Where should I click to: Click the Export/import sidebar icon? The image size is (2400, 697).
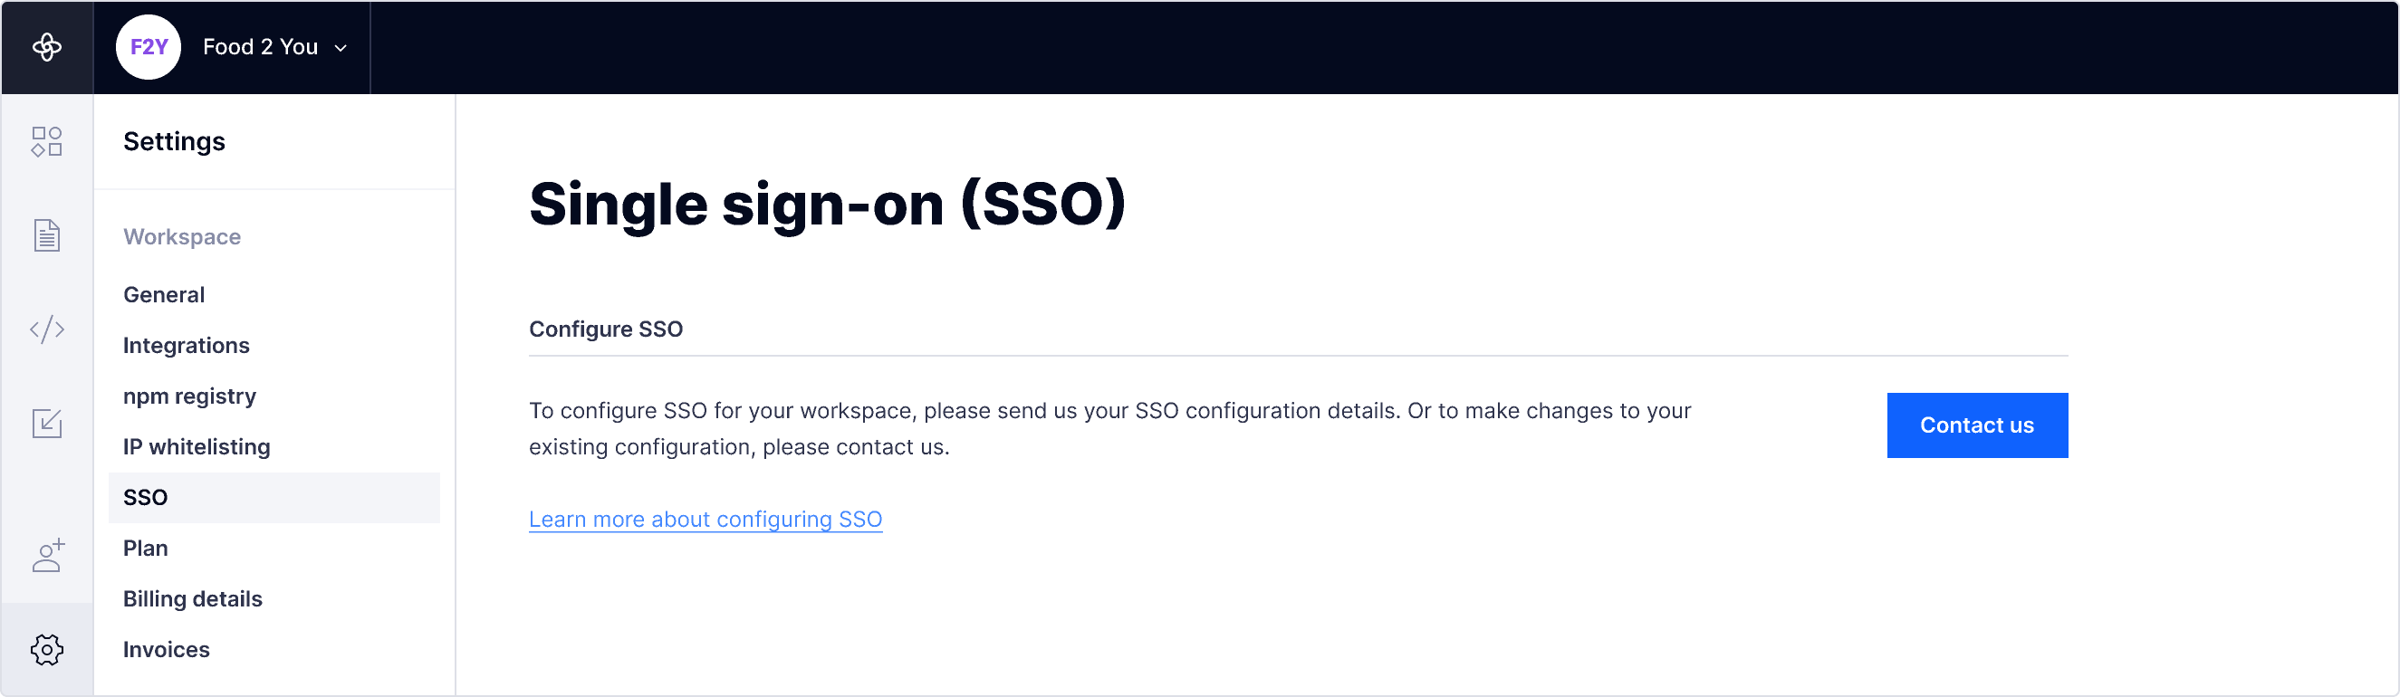46,423
